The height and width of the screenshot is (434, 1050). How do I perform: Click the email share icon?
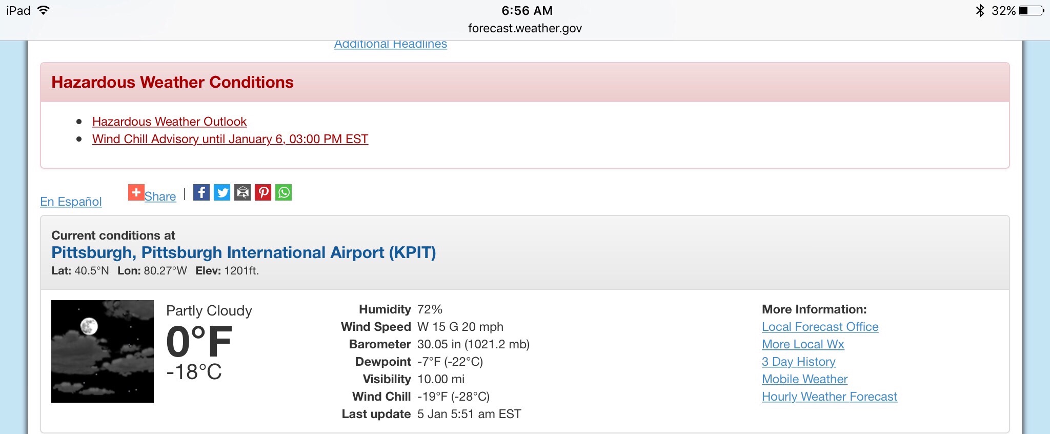coord(243,192)
